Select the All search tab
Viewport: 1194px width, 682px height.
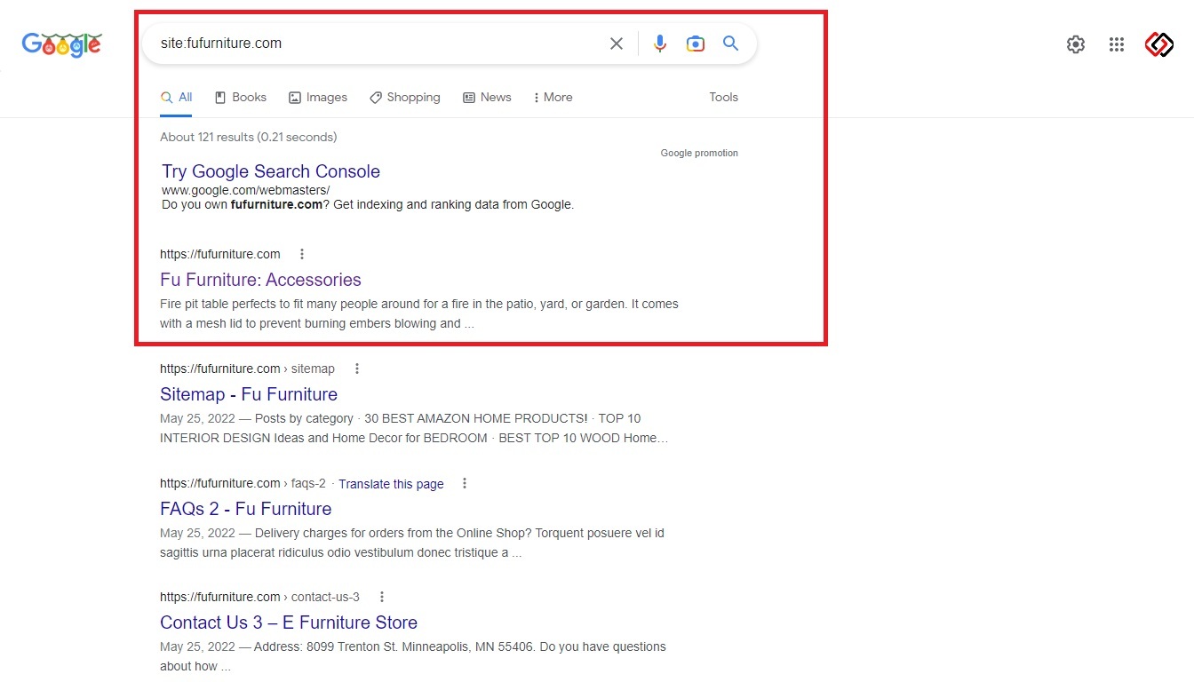176,98
